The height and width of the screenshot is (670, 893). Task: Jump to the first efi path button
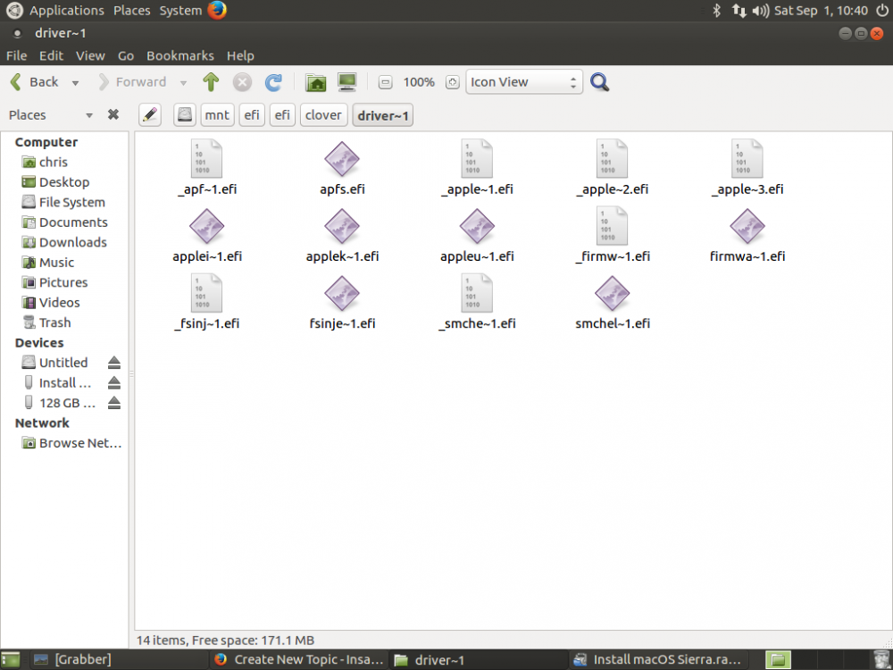pos(252,115)
